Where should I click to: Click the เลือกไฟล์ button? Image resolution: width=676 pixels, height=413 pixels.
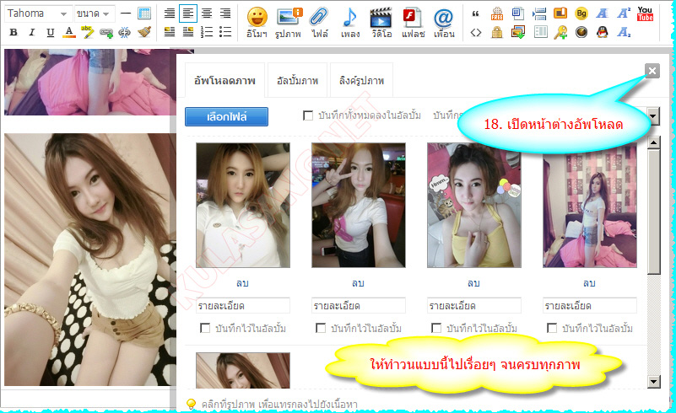coord(226,116)
